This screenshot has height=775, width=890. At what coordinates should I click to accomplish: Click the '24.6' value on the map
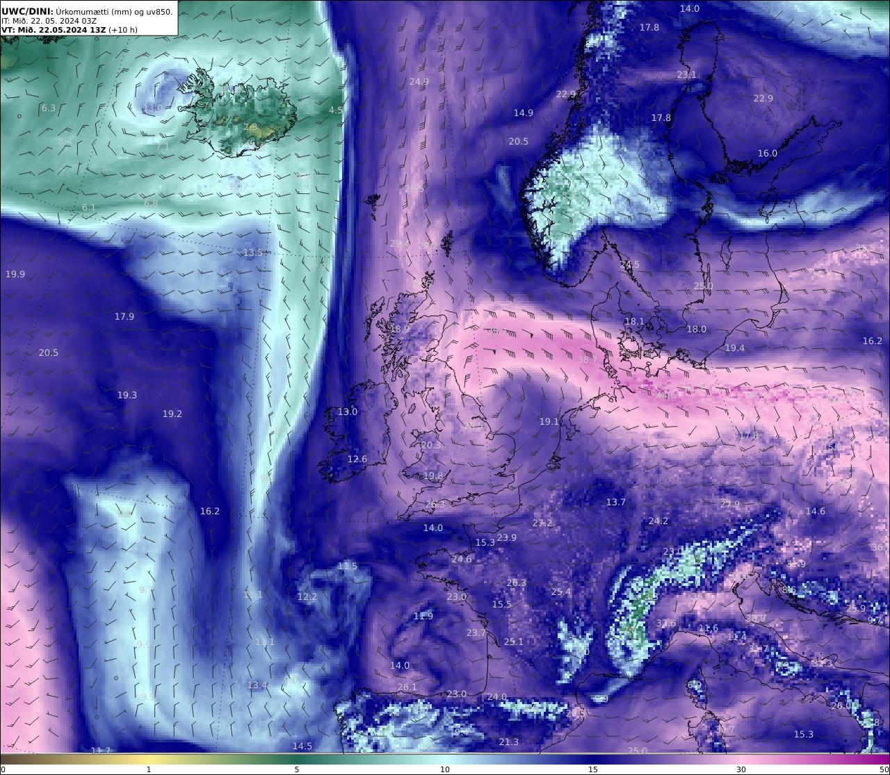point(462,559)
